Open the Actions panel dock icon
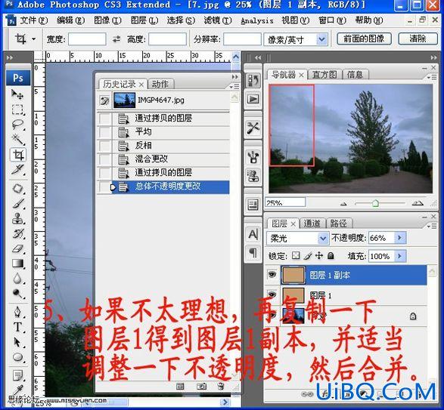 click(253, 99)
